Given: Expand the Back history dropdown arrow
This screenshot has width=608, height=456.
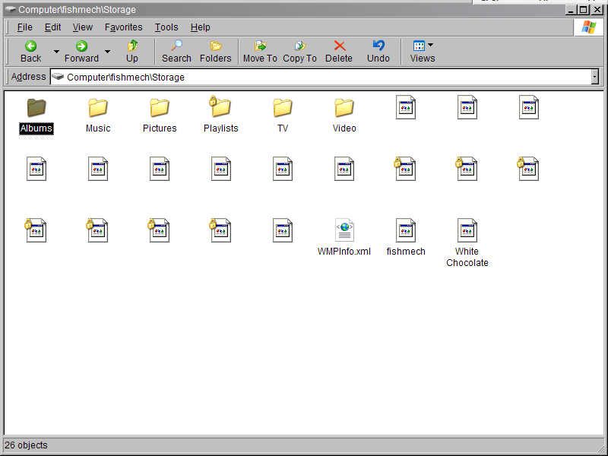Looking at the screenshot, I should click(x=56, y=52).
